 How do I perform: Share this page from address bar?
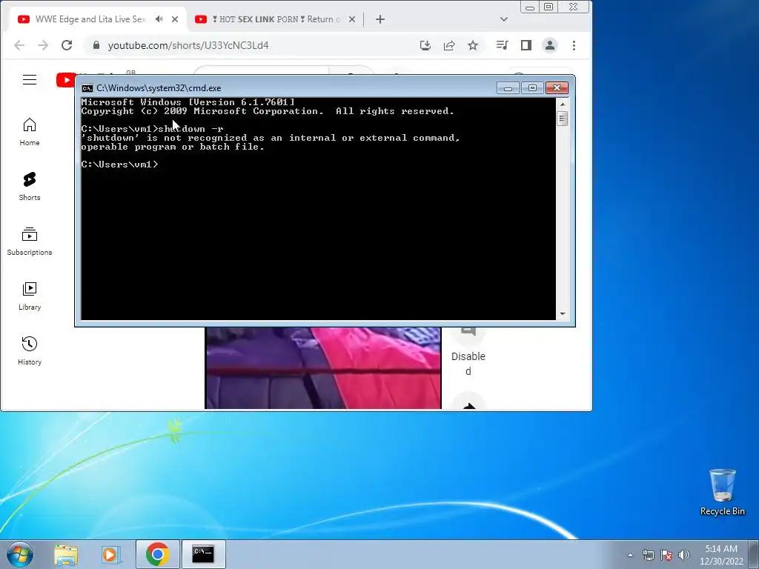(x=449, y=45)
